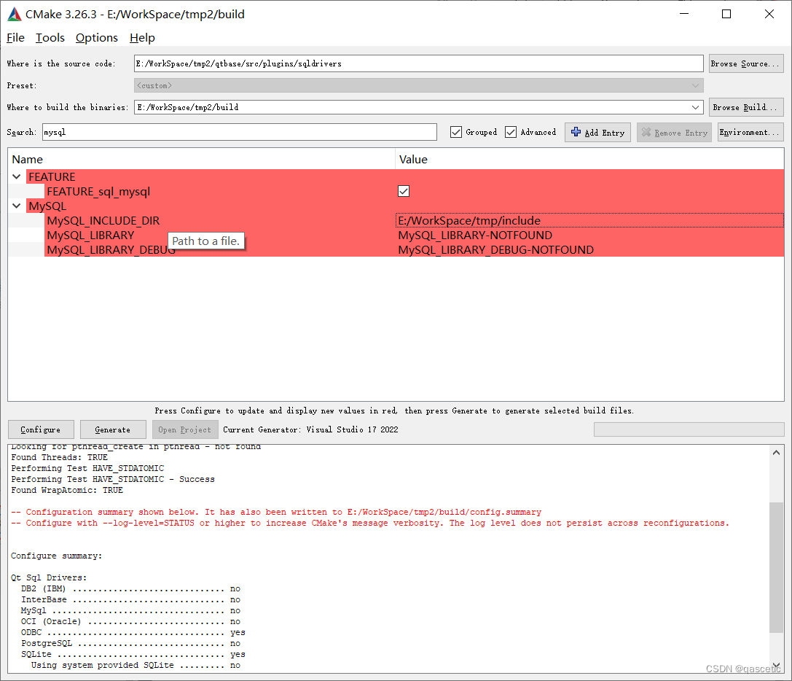
Task: Click the MySql driver 'no' log line
Action: [131, 610]
